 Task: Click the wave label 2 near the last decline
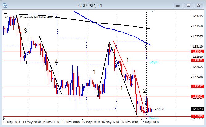pos(145,91)
